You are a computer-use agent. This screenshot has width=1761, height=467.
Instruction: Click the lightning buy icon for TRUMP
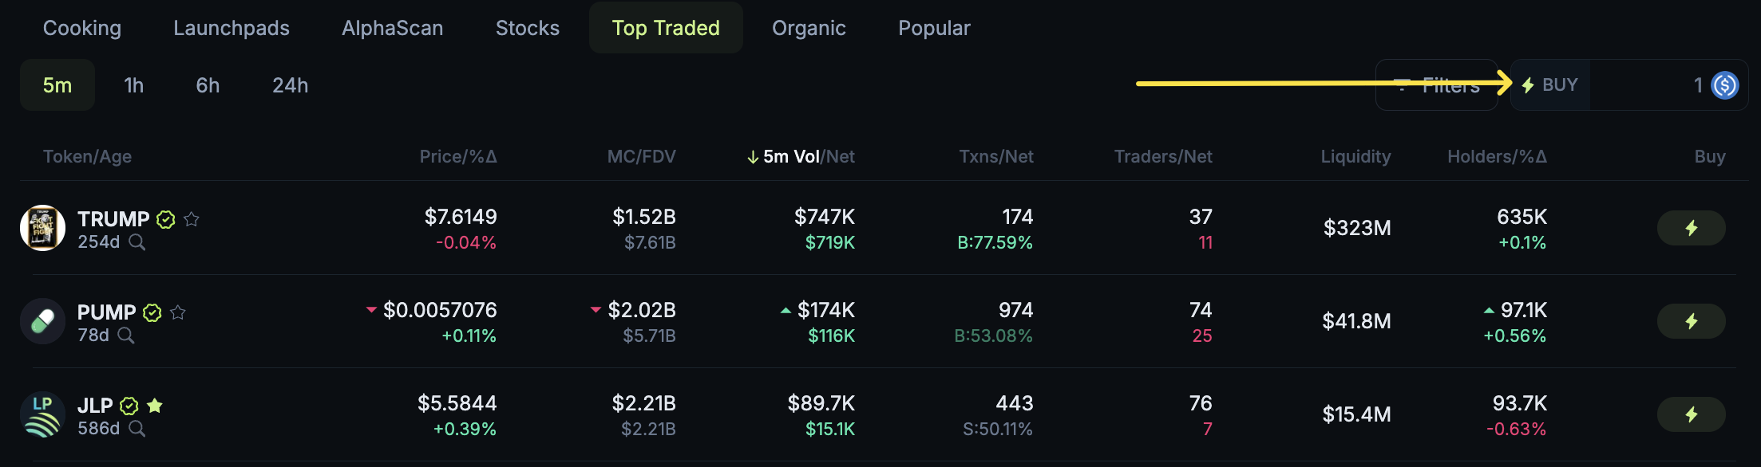click(x=1691, y=228)
